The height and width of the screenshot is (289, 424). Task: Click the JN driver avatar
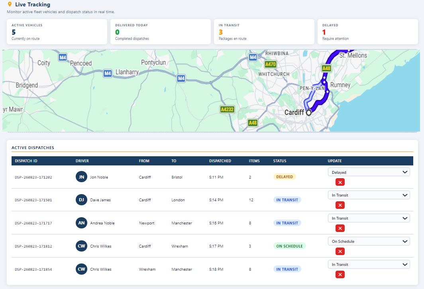point(81,177)
